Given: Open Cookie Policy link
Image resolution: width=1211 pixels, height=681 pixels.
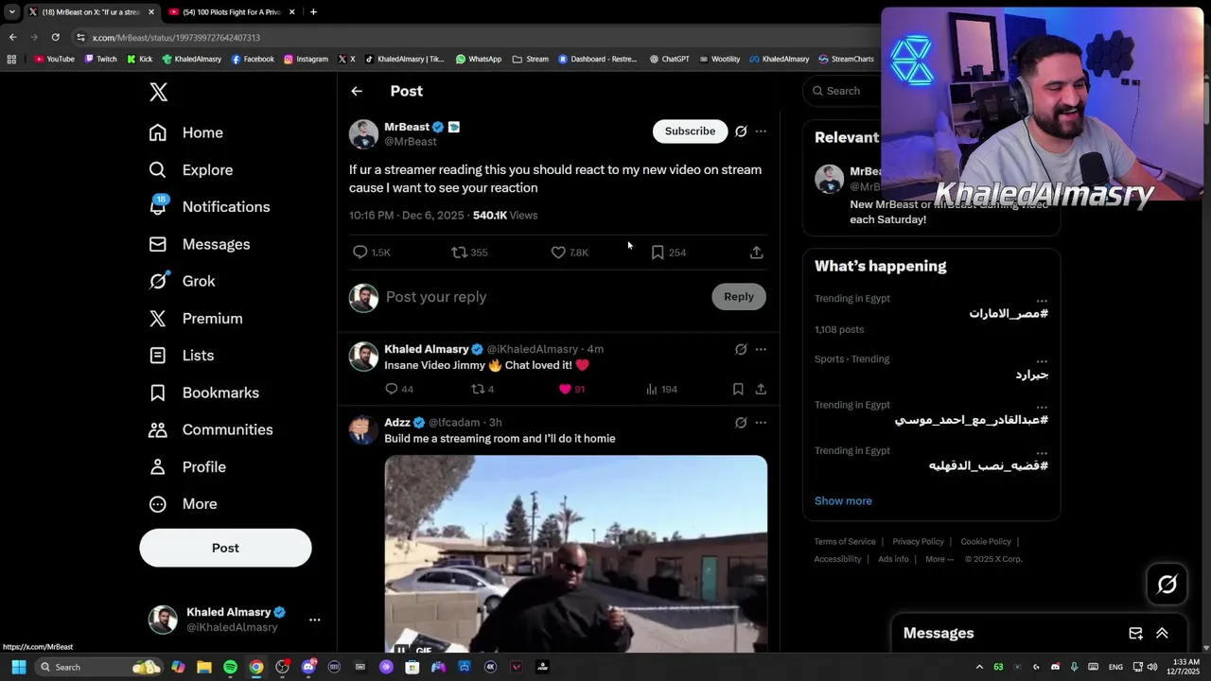Looking at the screenshot, I should pos(986,542).
